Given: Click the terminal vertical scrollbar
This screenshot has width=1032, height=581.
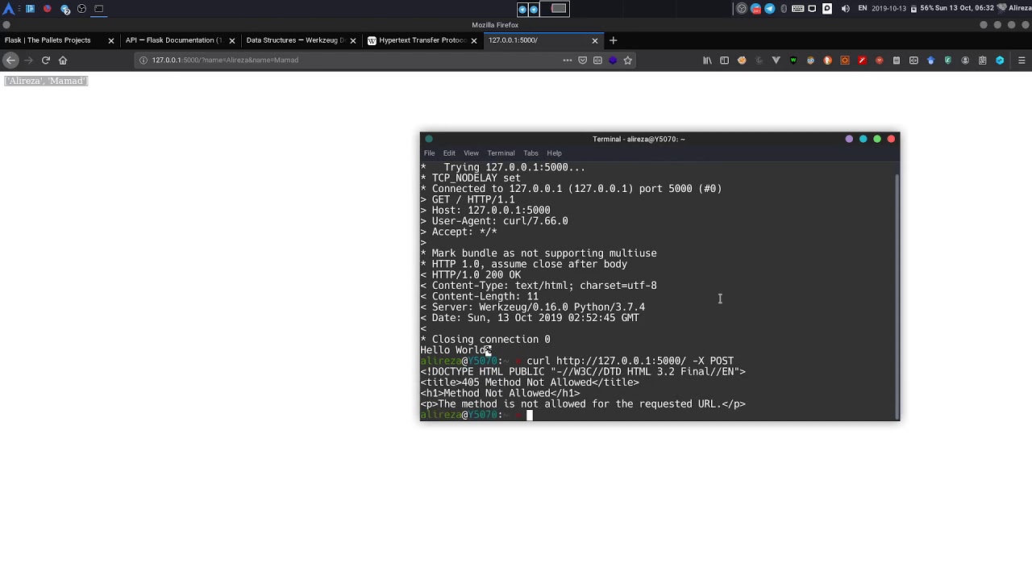Looking at the screenshot, I should (897, 290).
